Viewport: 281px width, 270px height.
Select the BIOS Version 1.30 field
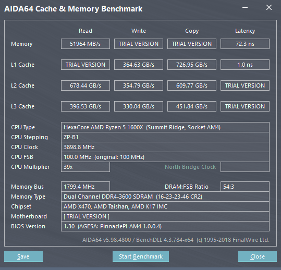pyautogui.click(x=165, y=226)
